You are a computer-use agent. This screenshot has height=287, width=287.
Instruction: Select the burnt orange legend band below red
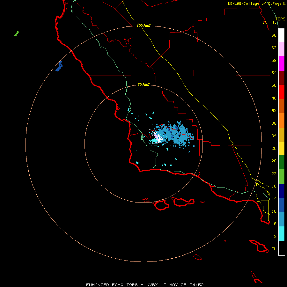[282, 106]
